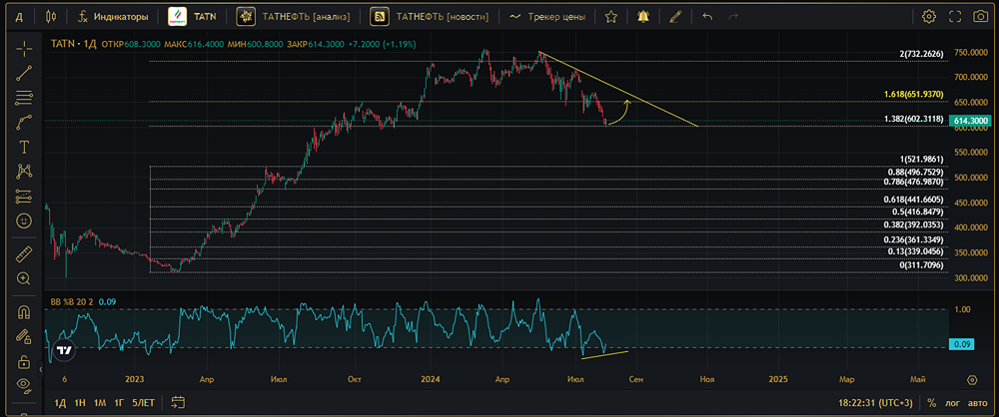This screenshot has width=999, height=417.
Task: Select the trend line drawing tool
Action: tap(24, 73)
